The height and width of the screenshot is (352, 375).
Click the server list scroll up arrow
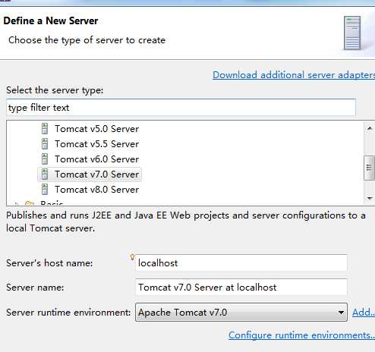(370, 129)
